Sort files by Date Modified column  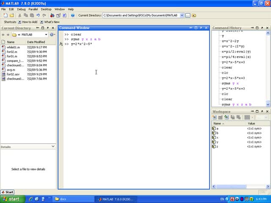(36, 42)
